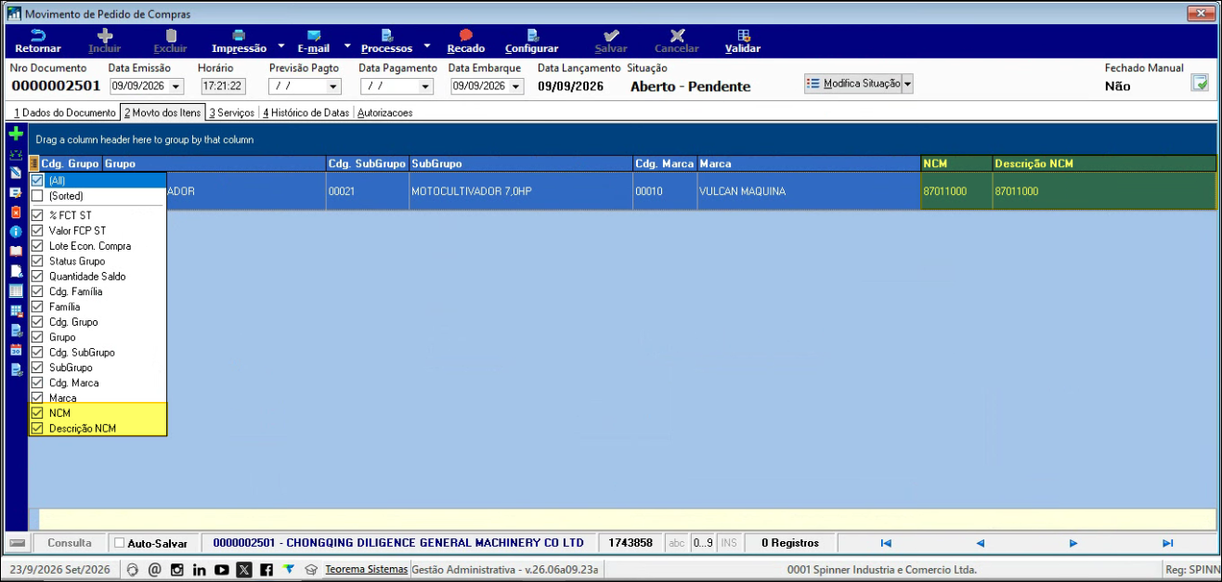This screenshot has width=1222, height=582.
Task: Click the Instagram icon in status bar
Action: point(176,569)
